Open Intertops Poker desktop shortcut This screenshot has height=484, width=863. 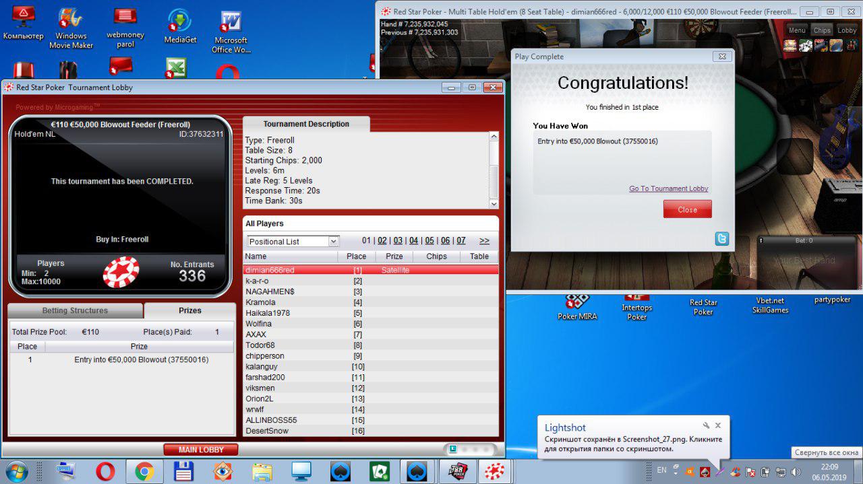pos(636,308)
